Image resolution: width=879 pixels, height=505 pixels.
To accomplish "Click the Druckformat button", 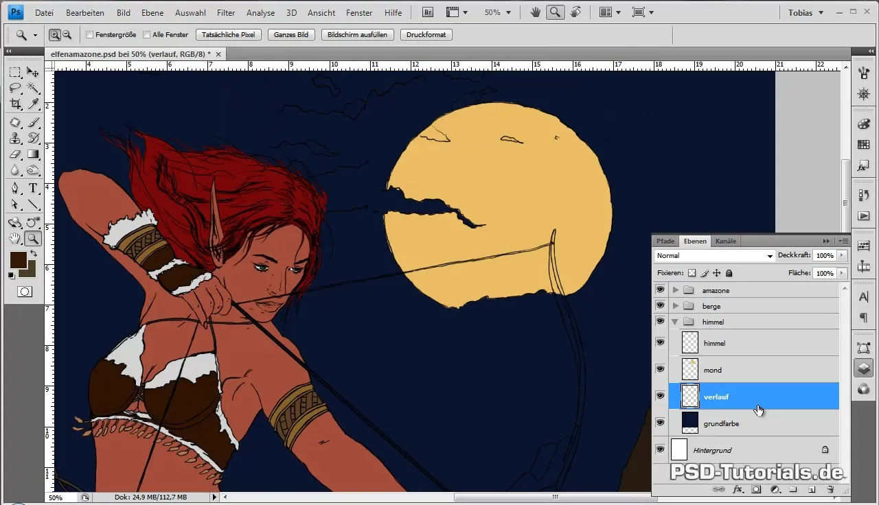I will click(426, 35).
